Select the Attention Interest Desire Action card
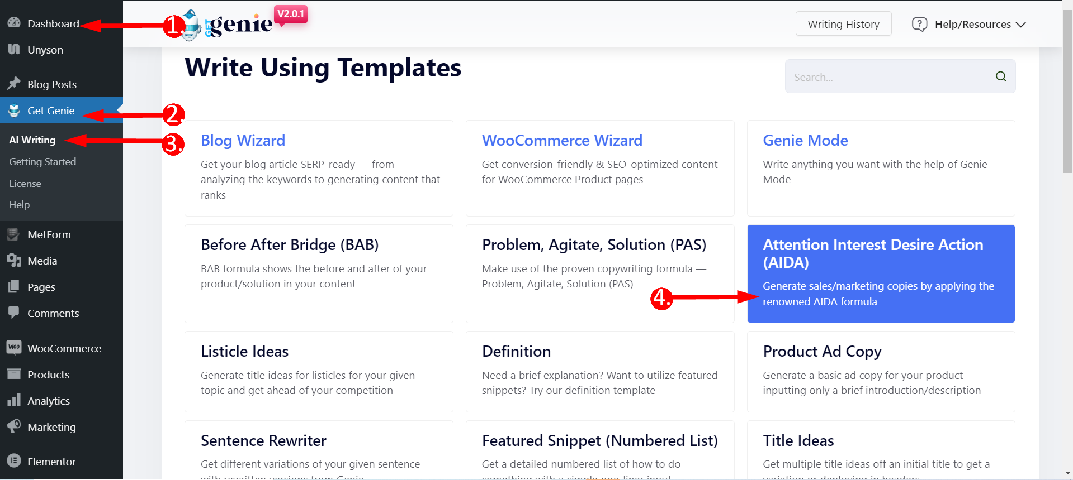 point(881,273)
